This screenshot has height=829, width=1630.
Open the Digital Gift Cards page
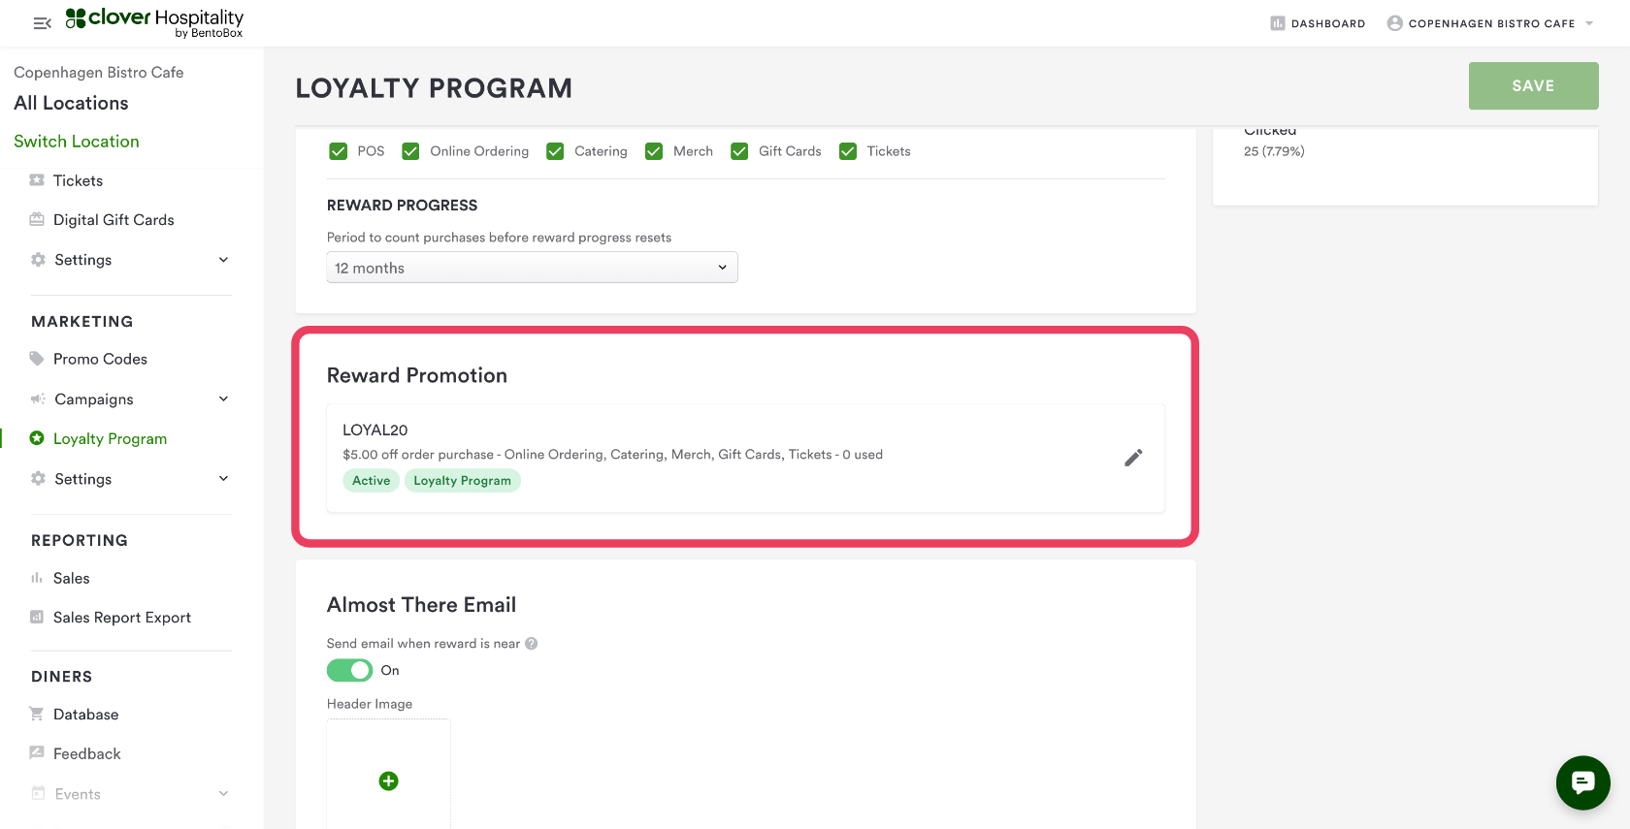tap(114, 220)
